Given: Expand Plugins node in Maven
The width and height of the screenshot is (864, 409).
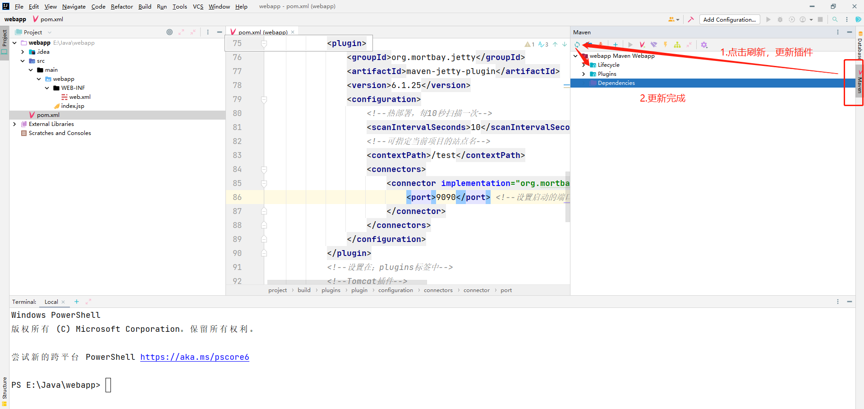Looking at the screenshot, I should [x=584, y=74].
